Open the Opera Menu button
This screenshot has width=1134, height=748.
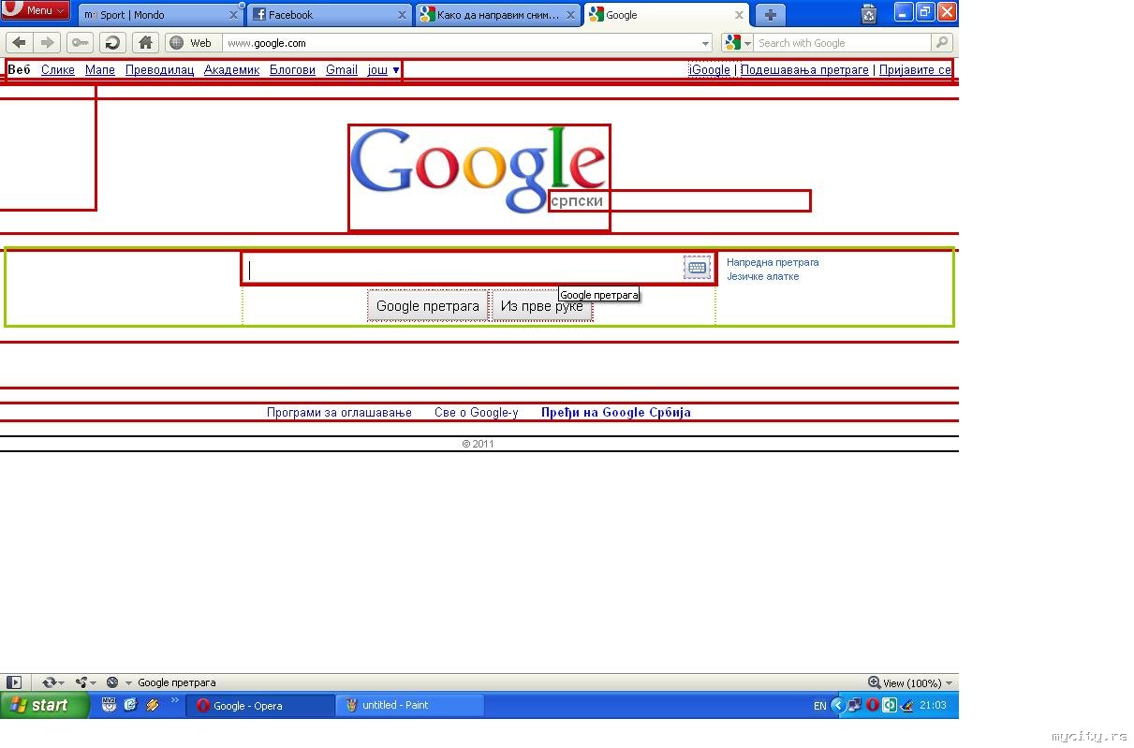[x=36, y=10]
